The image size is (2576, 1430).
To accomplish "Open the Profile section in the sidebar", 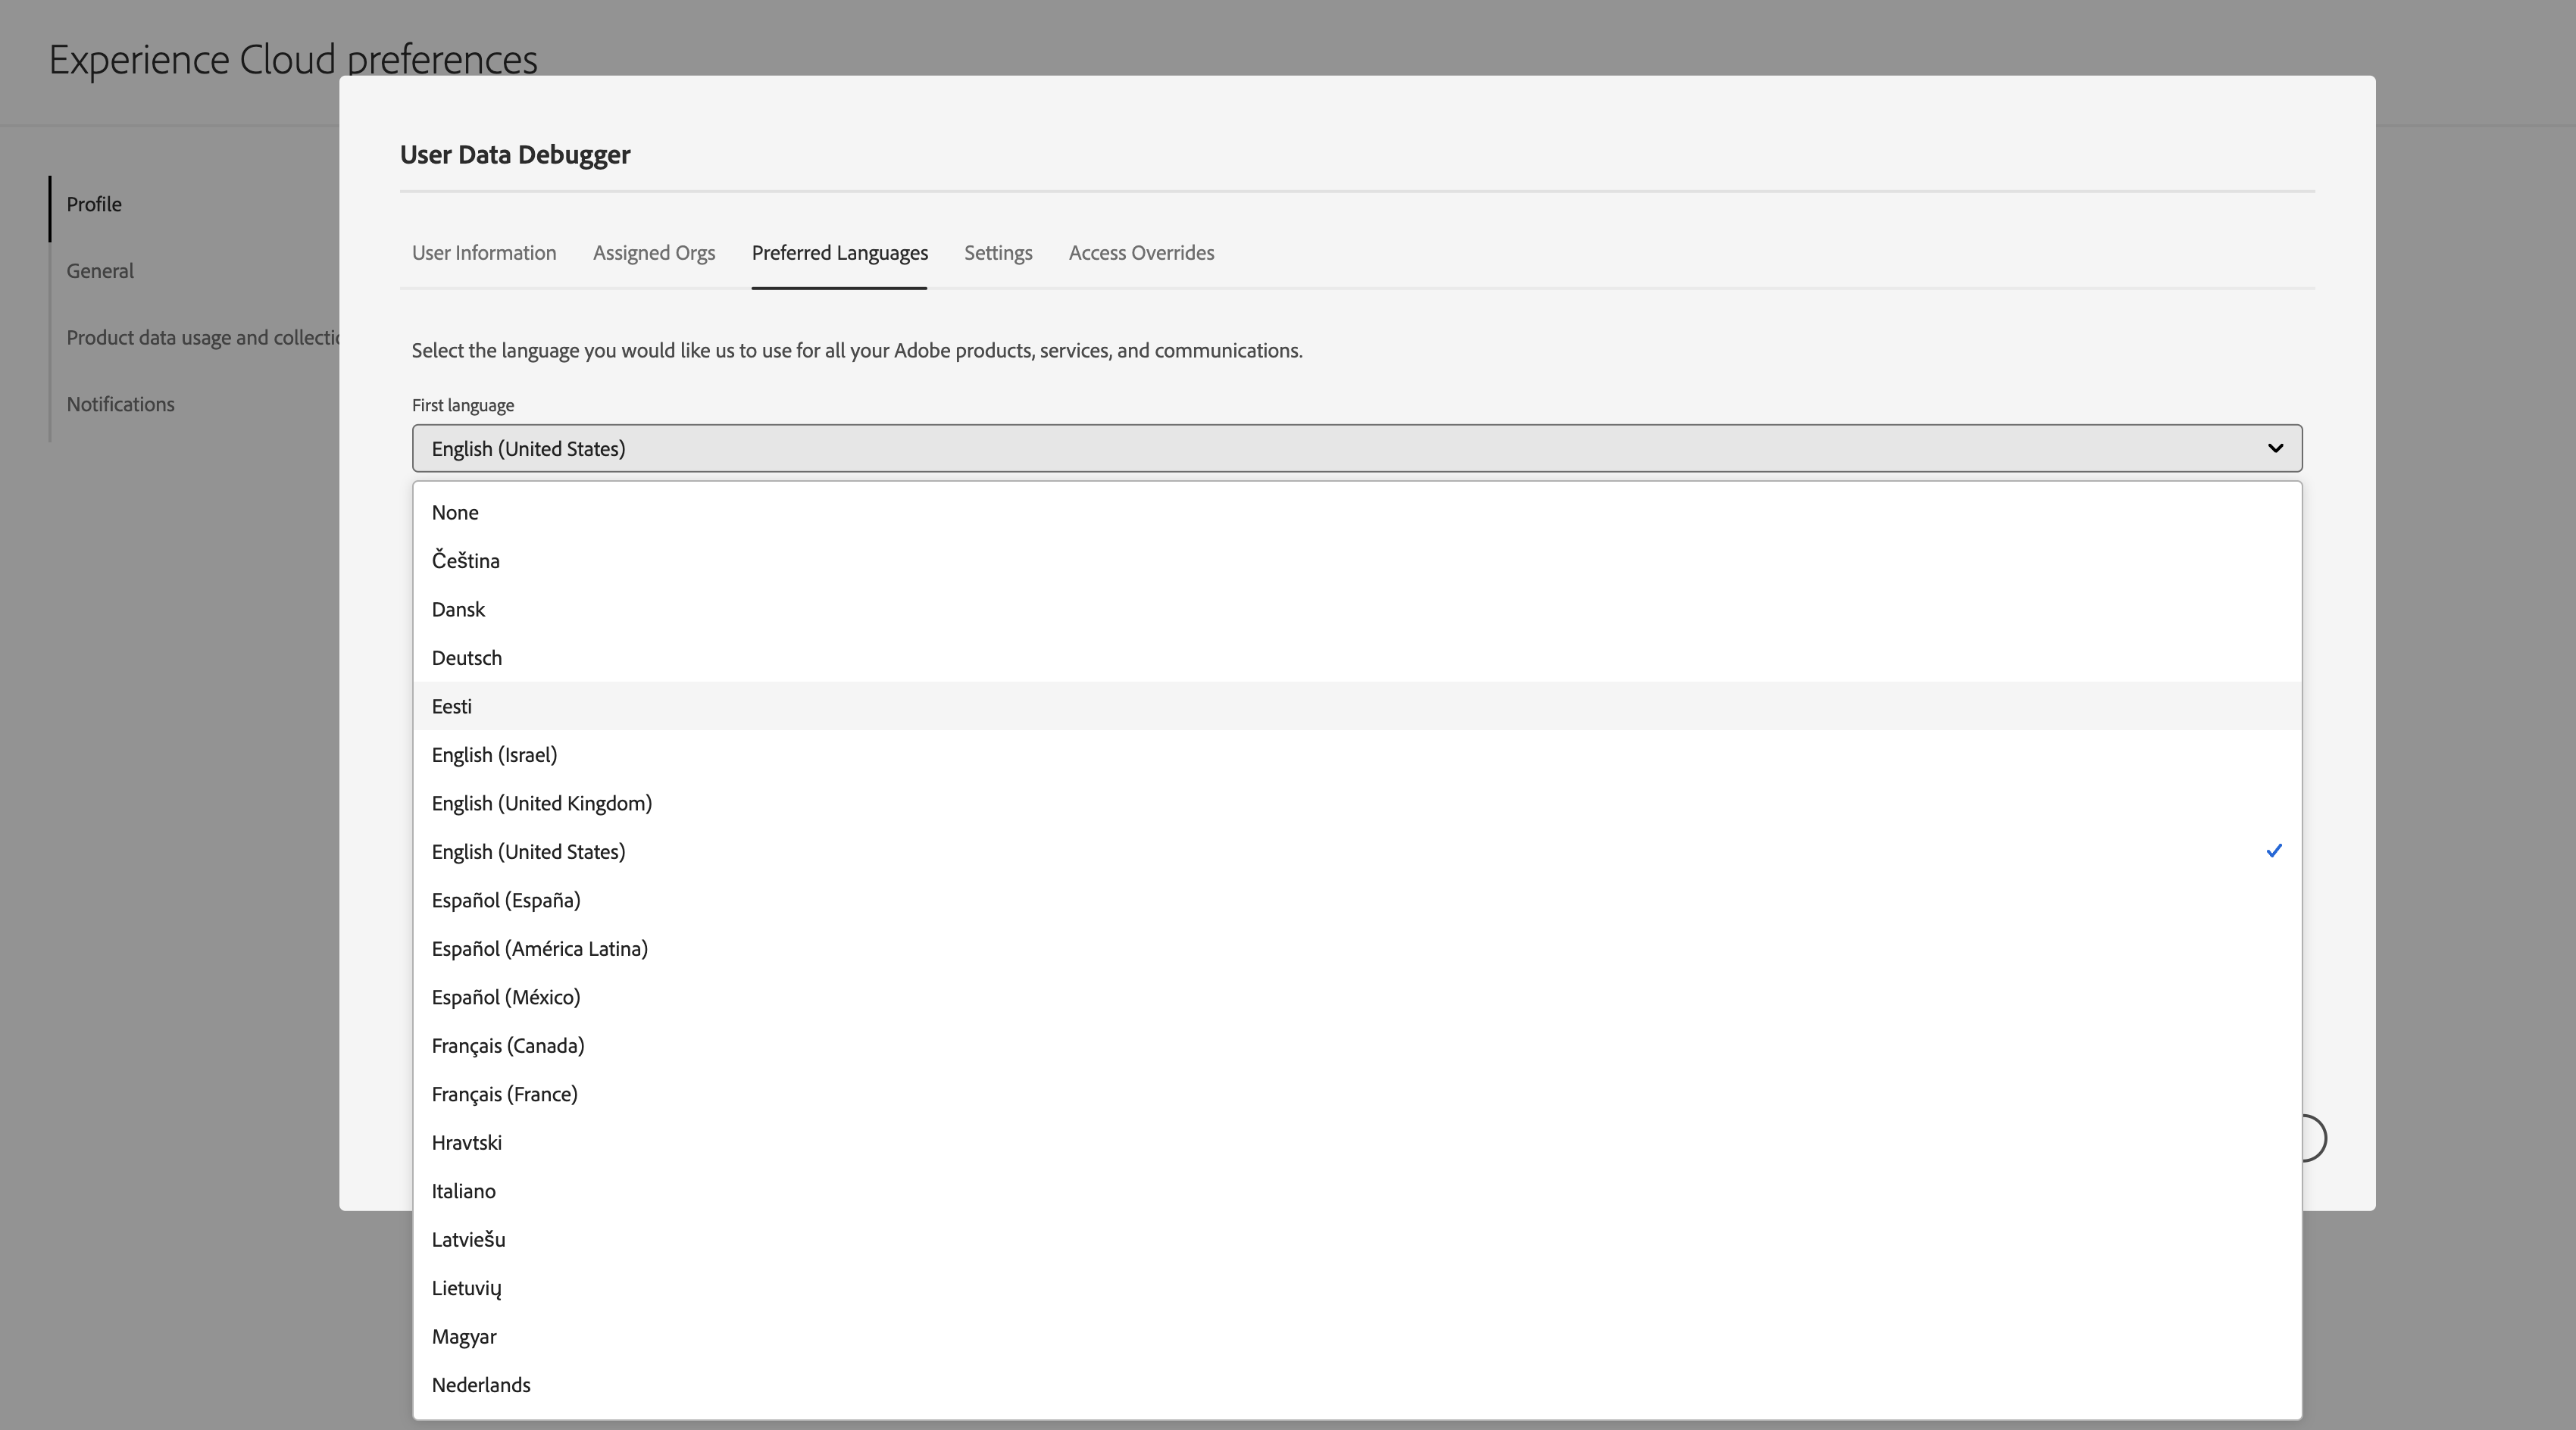I will click(x=93, y=204).
